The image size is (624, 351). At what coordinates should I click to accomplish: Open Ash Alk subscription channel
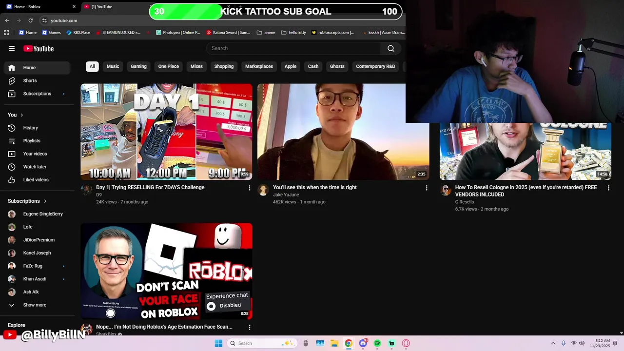pyautogui.click(x=37, y=292)
